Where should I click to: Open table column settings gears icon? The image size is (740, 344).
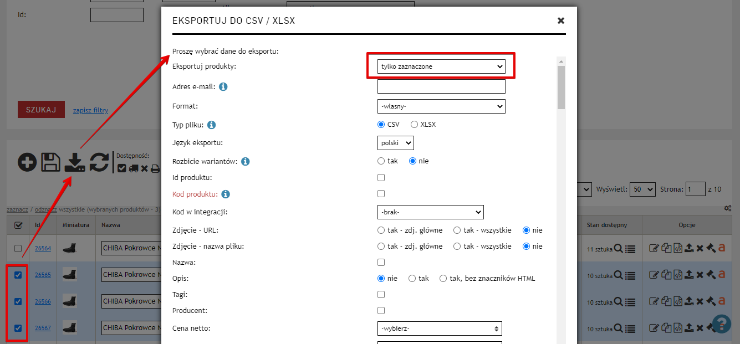pyautogui.click(x=727, y=208)
